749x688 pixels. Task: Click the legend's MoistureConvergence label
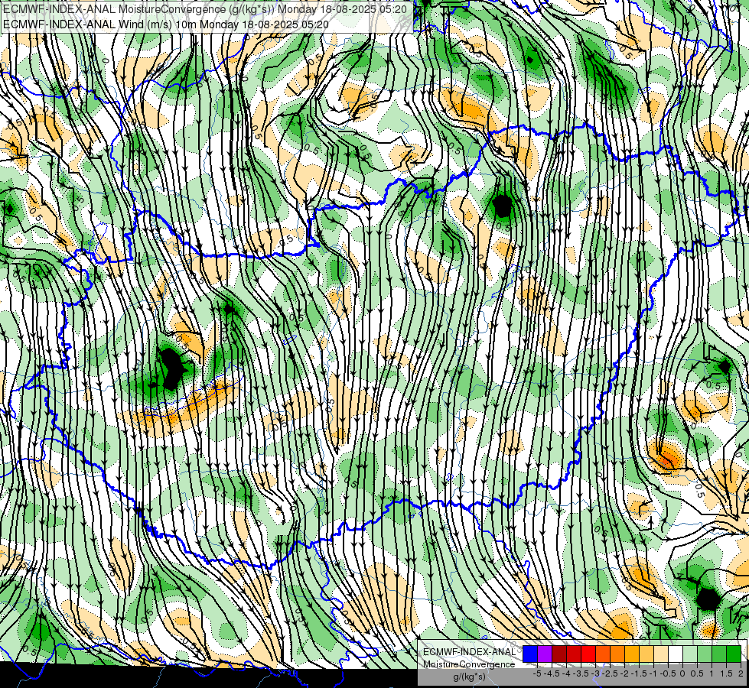point(469,664)
